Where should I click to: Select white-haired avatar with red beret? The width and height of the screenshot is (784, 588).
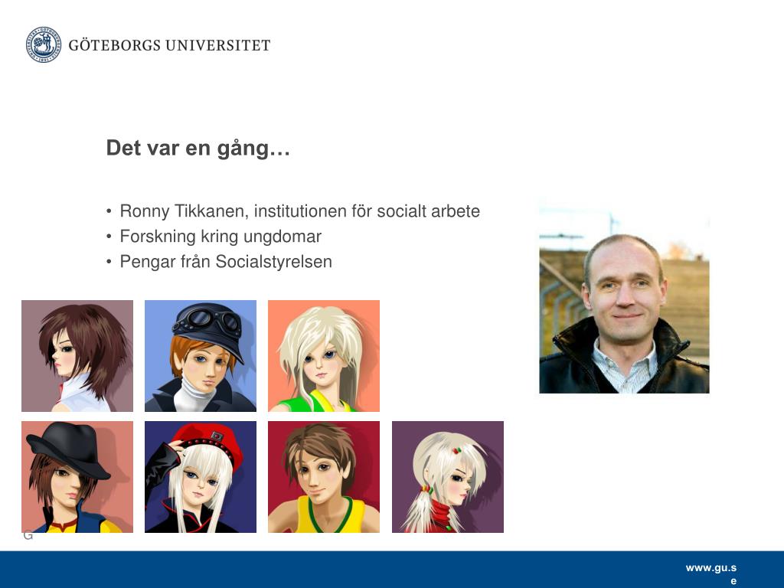coord(201,477)
